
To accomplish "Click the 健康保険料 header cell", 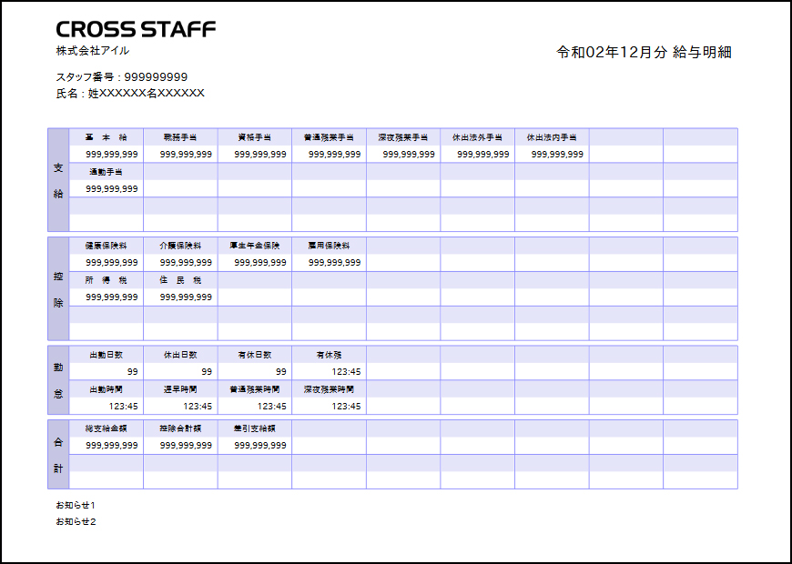I will coord(107,246).
